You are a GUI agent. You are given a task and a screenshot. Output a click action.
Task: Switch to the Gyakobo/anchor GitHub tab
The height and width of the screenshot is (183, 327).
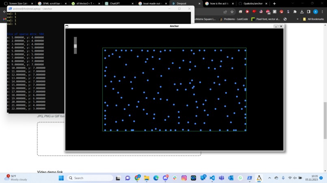click(252, 4)
